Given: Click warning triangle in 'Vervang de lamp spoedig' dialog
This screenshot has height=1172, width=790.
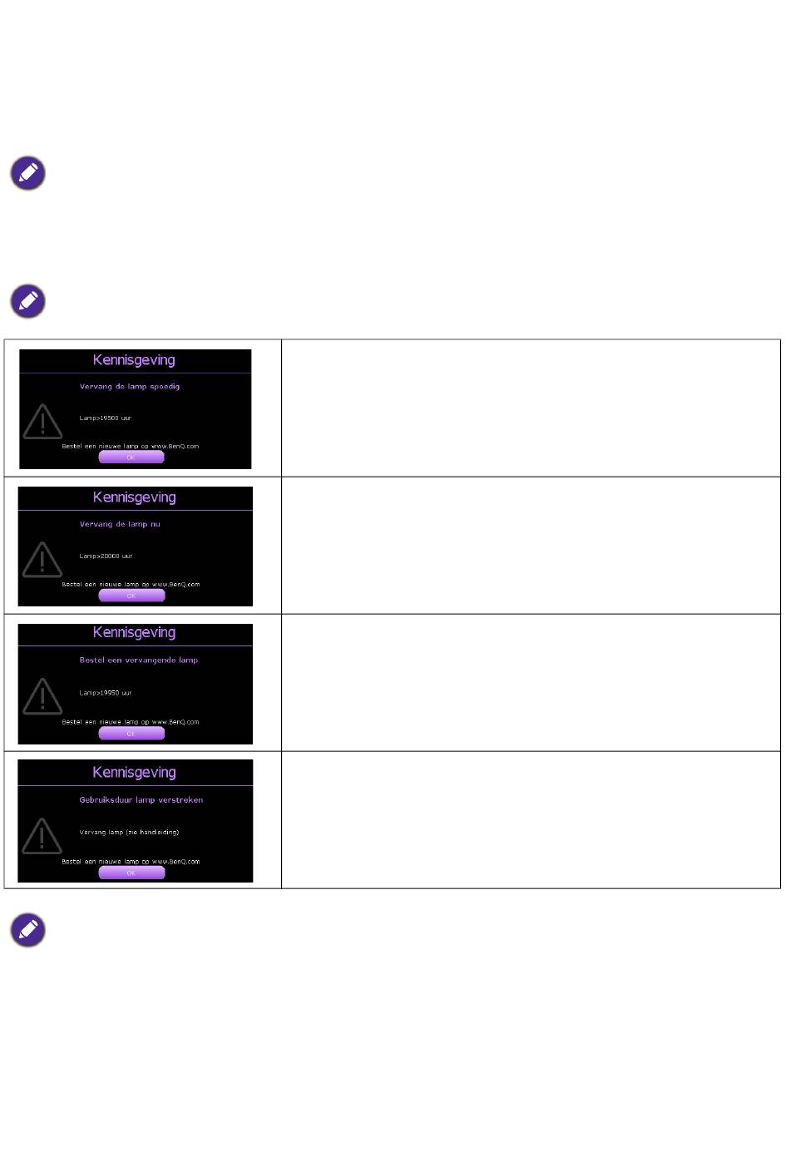Looking at the screenshot, I should point(42,422).
